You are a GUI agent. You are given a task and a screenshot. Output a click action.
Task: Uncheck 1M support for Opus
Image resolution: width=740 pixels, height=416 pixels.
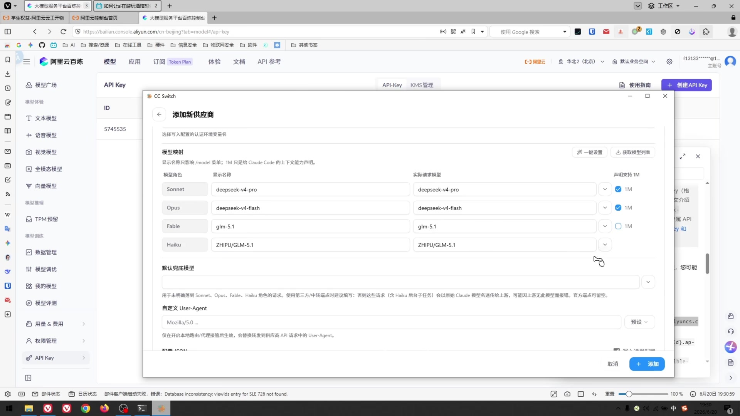point(618,208)
